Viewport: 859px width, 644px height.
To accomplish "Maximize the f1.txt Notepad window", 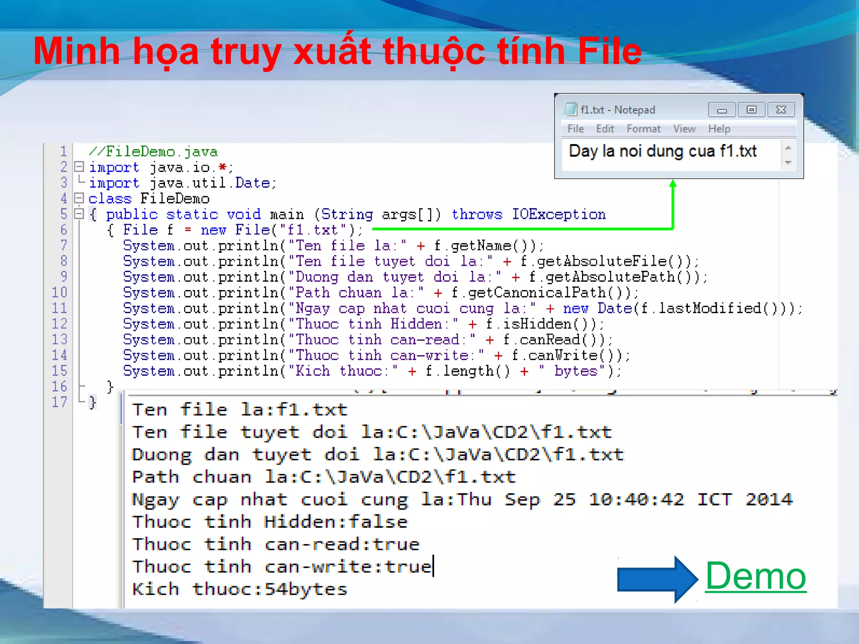I will (x=752, y=110).
